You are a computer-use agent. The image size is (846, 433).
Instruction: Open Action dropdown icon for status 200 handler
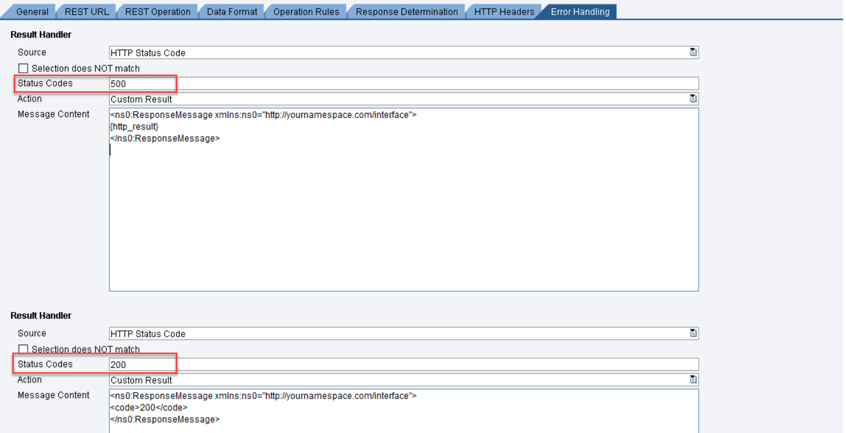point(693,380)
